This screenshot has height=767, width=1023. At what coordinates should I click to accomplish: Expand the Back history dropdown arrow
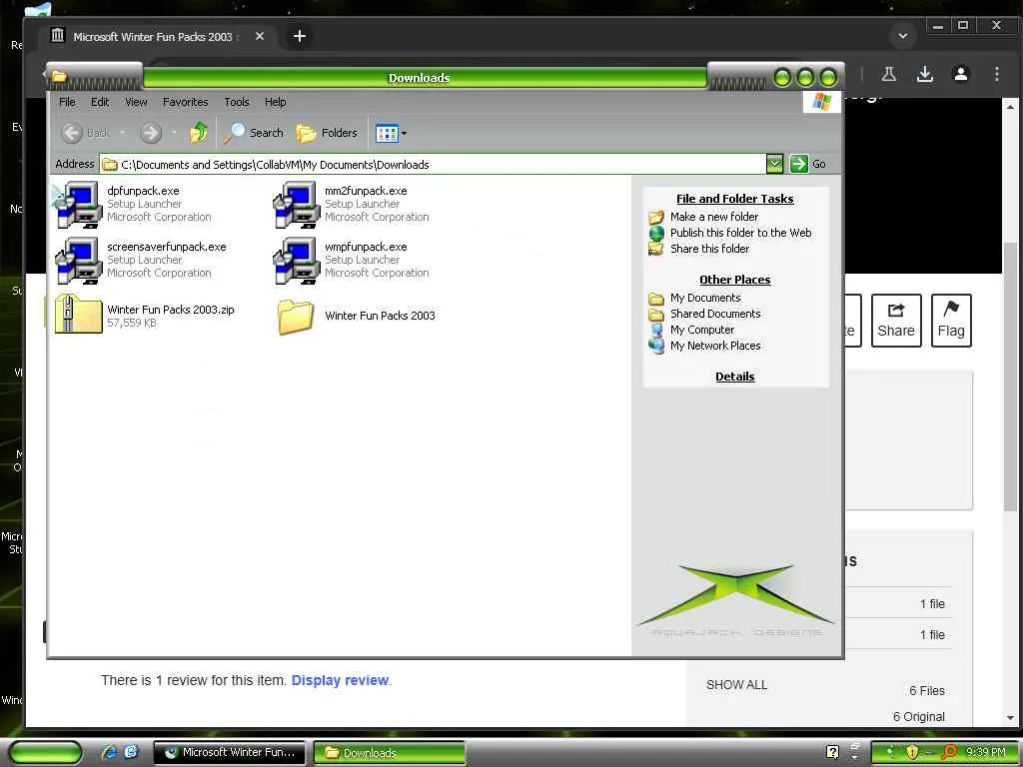[x=122, y=133]
